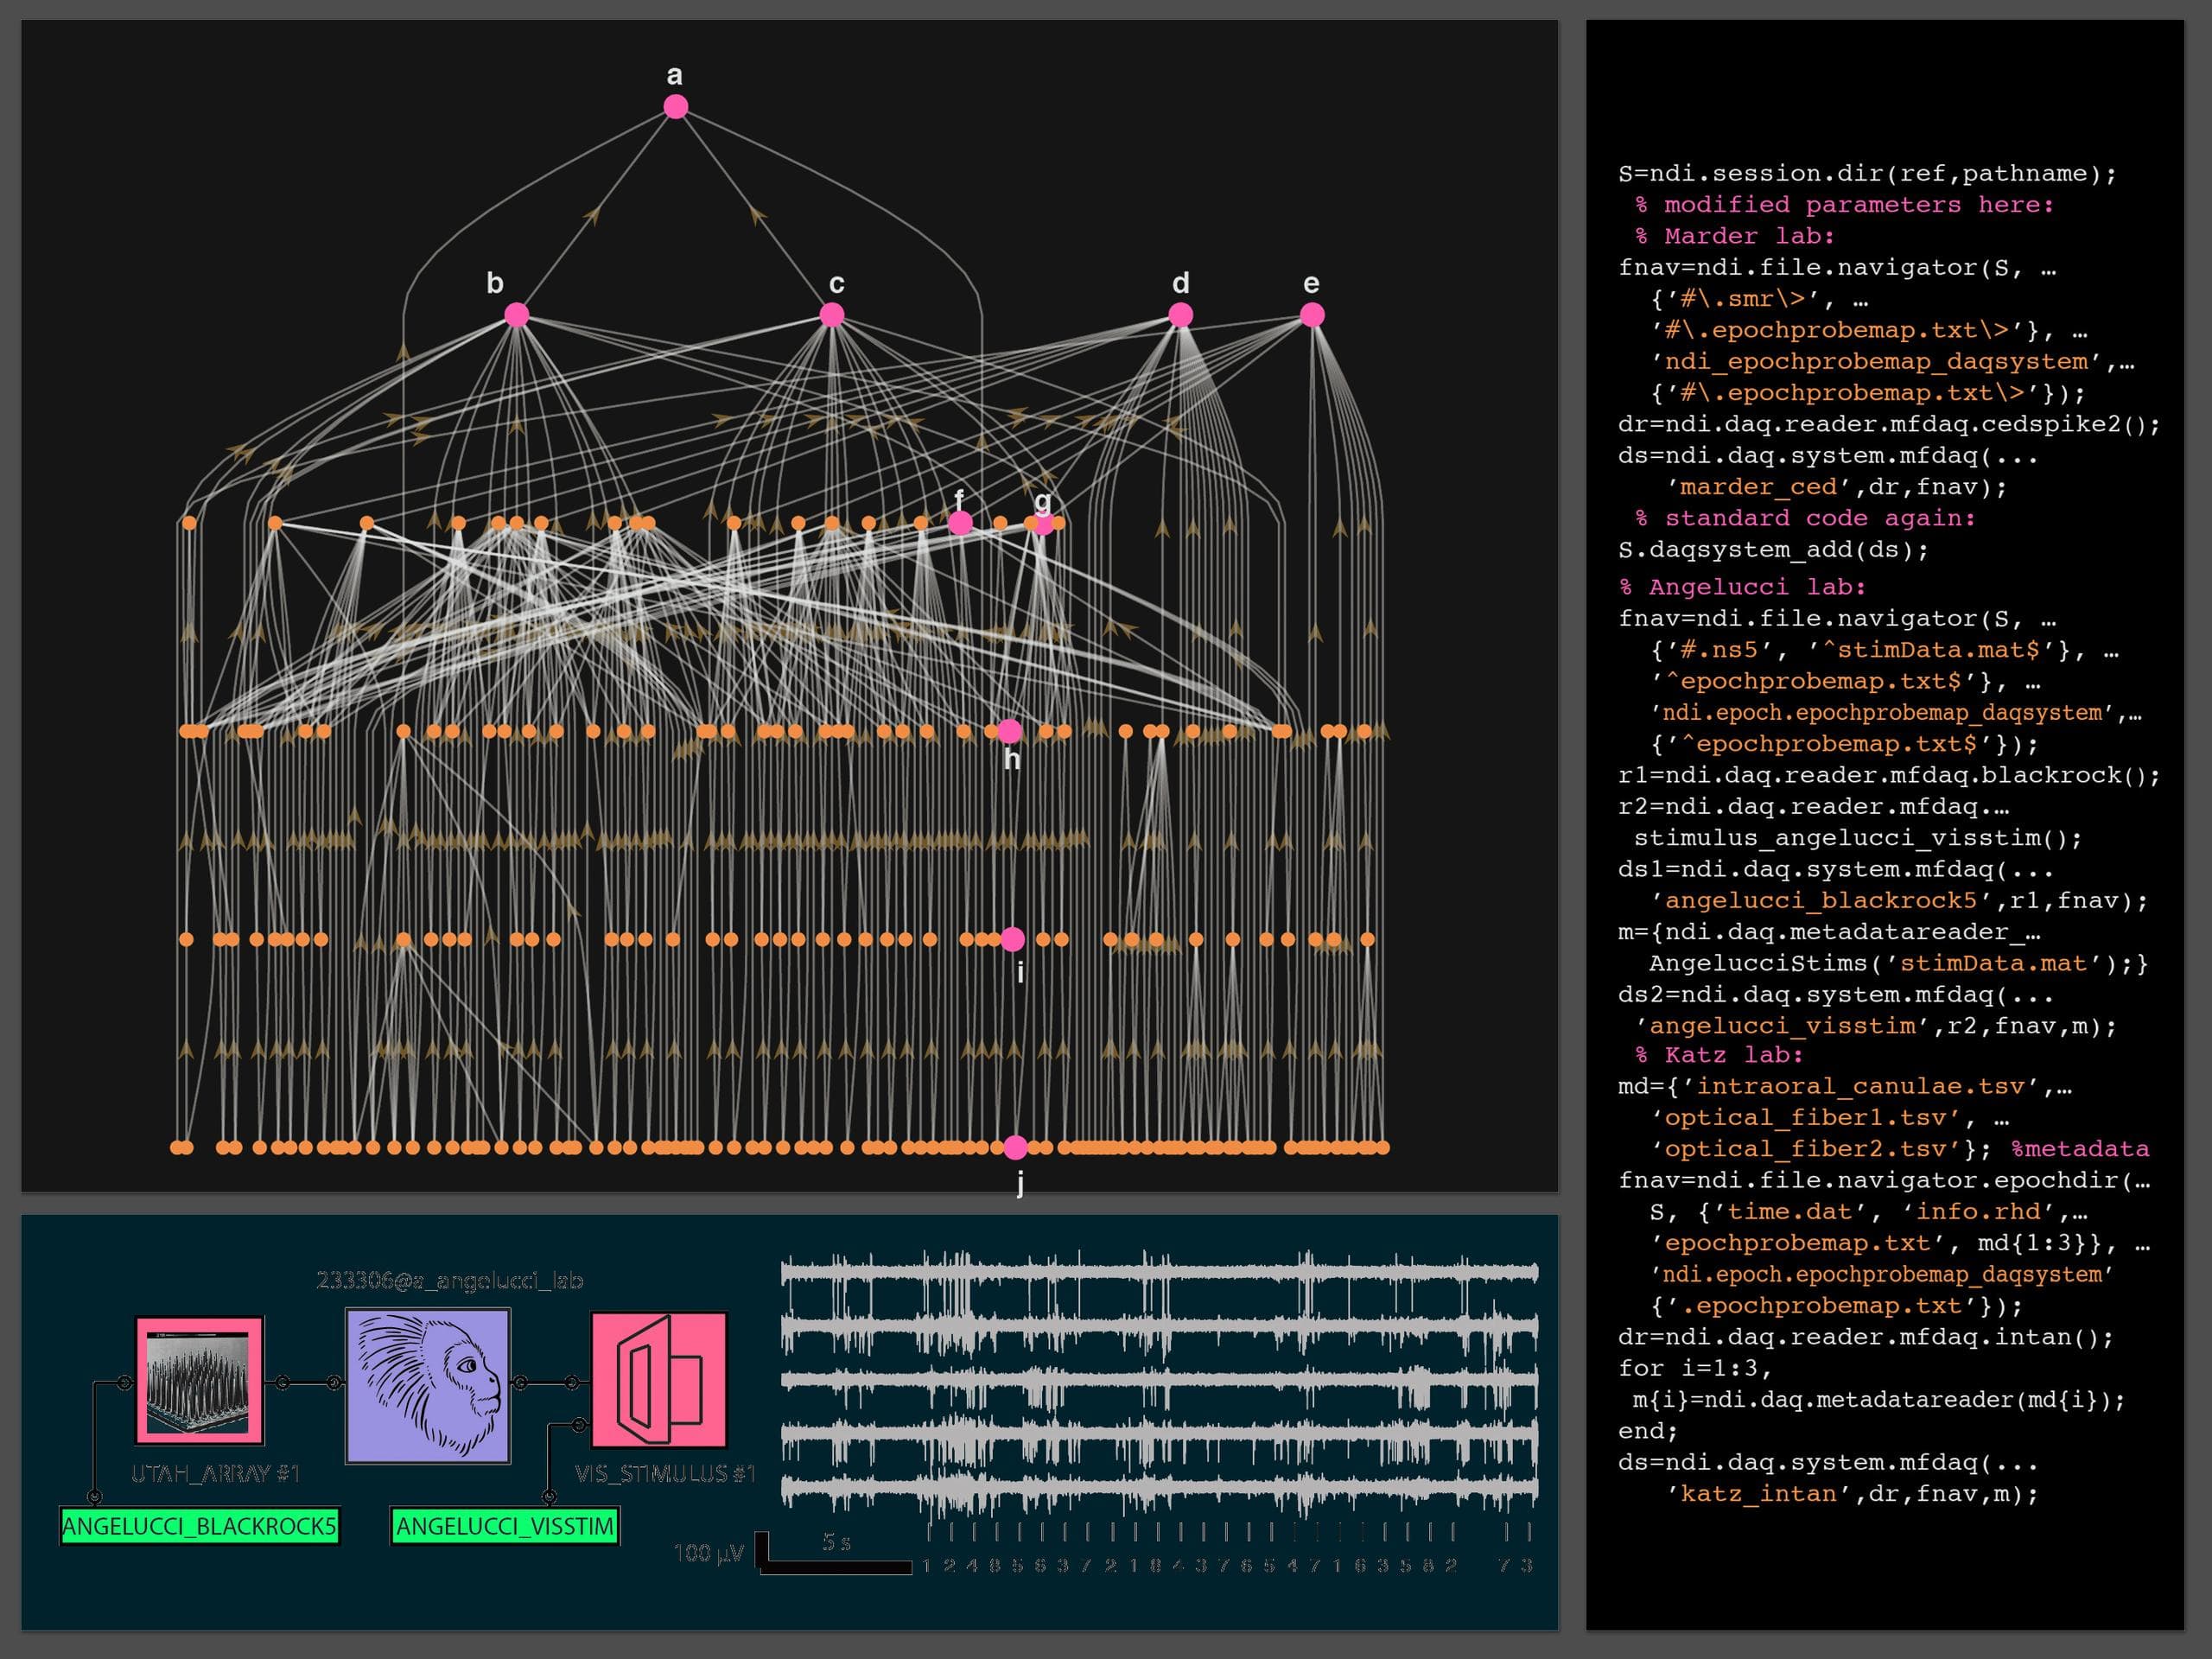Click the topmost voltage trace waveform
The image size is (2212, 1659).
tap(1158, 1273)
